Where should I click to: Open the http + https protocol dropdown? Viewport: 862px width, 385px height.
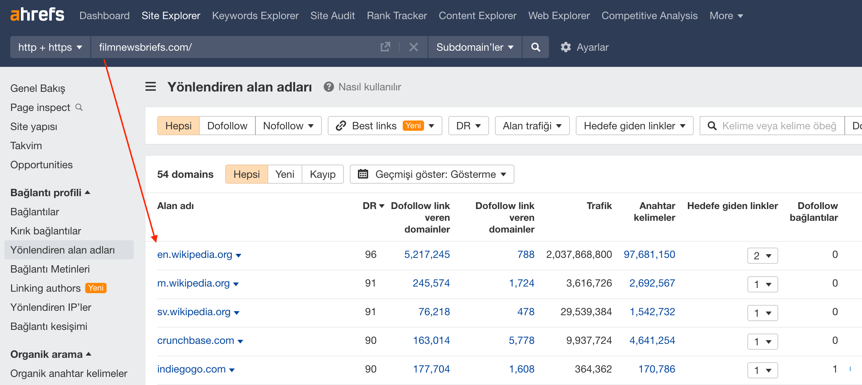click(x=50, y=47)
